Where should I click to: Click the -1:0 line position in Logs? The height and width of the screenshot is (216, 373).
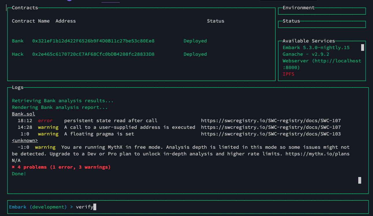coord(23,147)
